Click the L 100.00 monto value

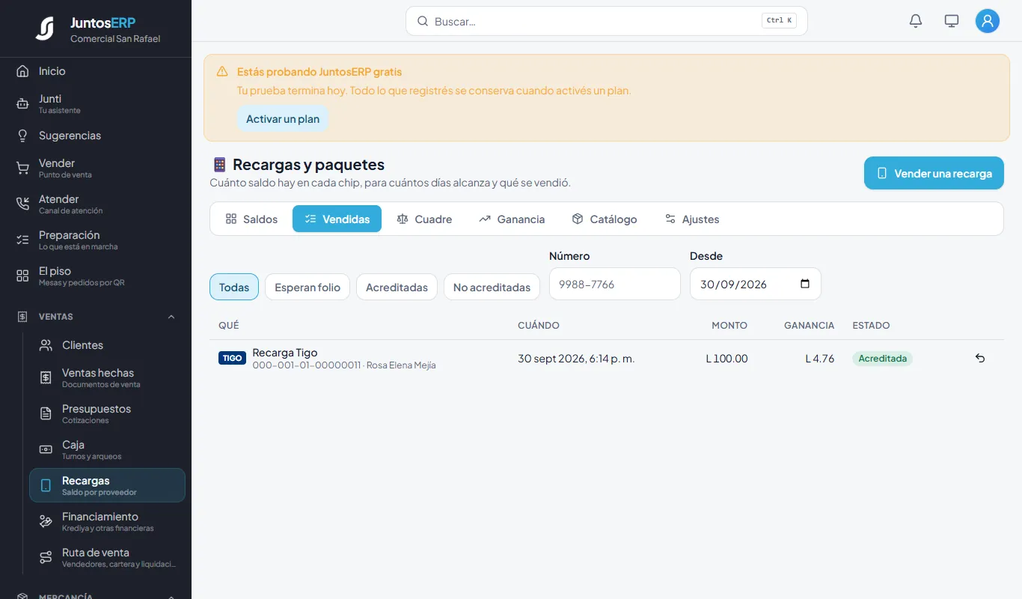[x=726, y=359]
